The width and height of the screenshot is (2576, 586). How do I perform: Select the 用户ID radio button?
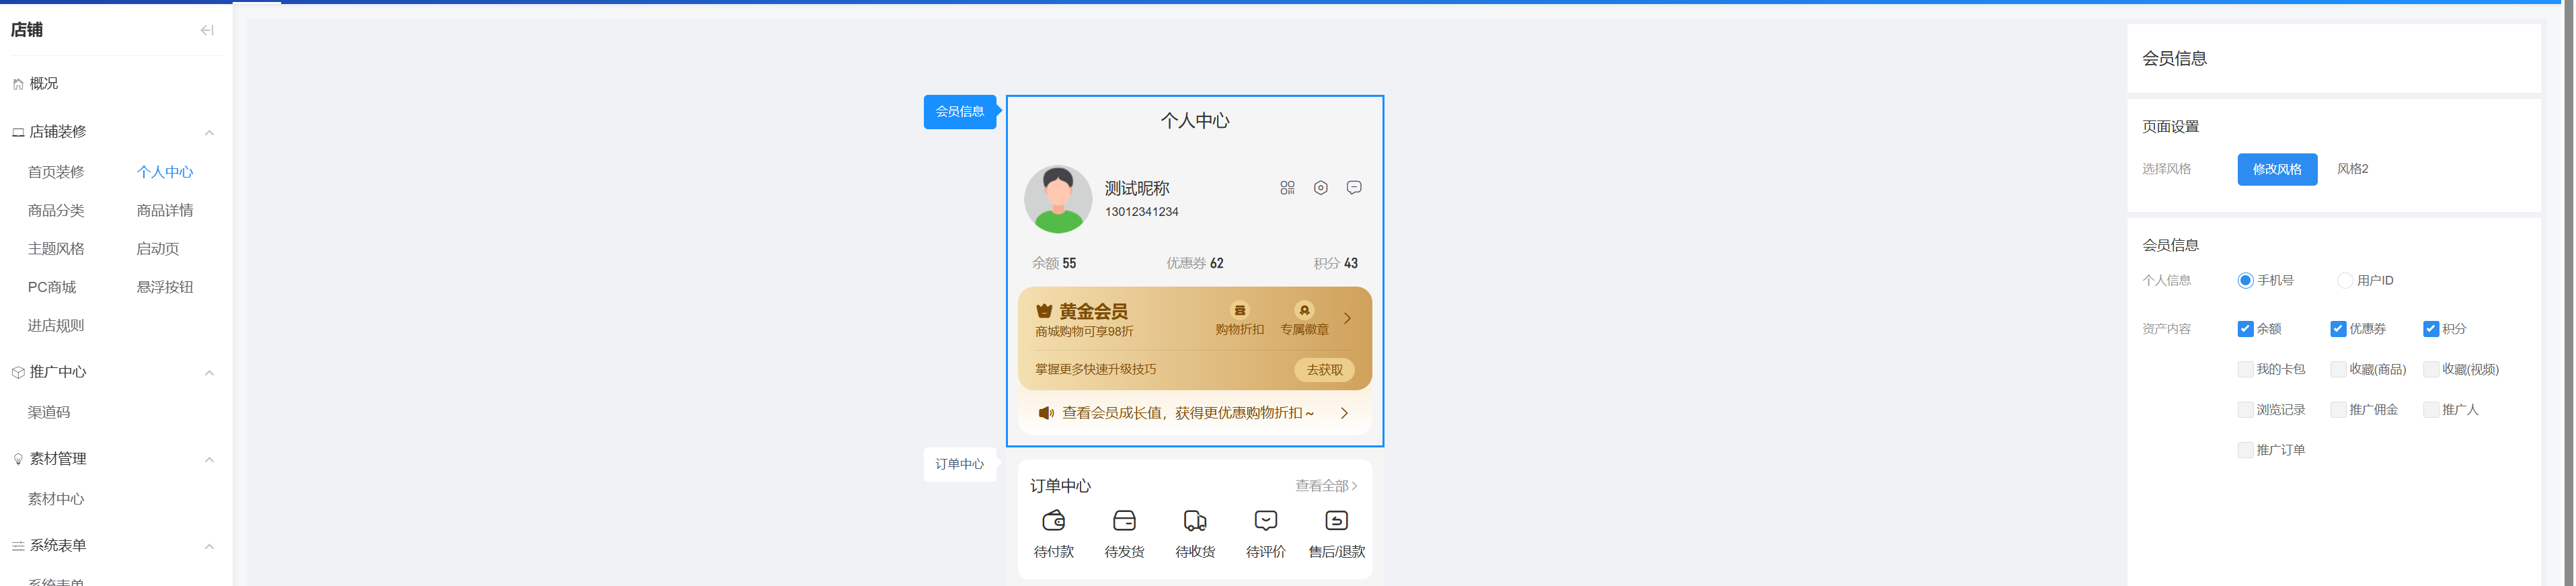tap(2344, 281)
